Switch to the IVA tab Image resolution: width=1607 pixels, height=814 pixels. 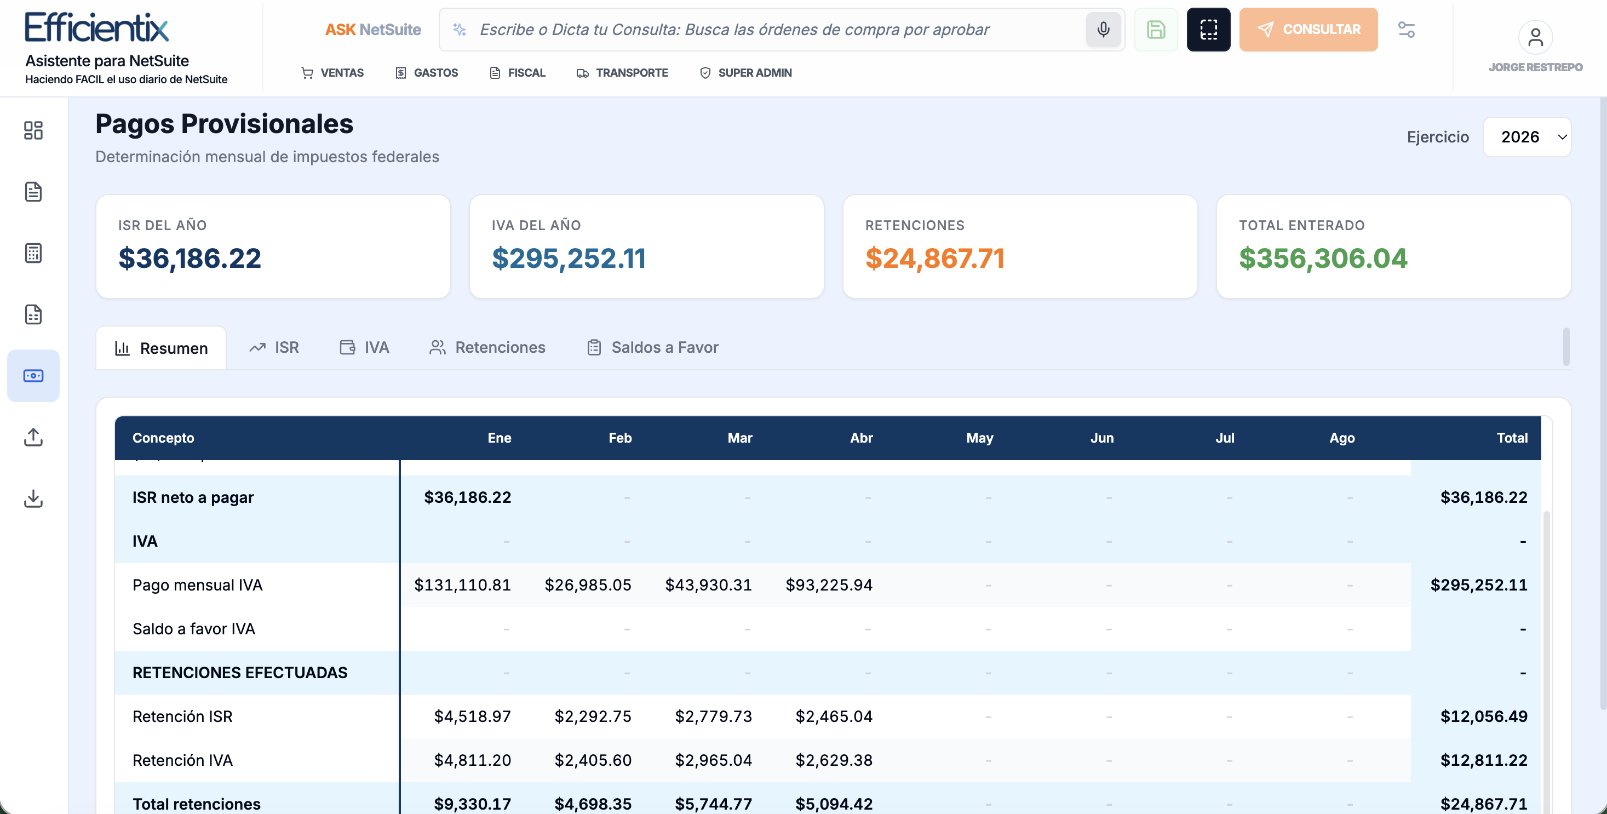364,347
